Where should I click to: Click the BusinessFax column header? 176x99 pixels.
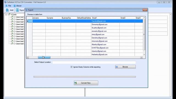(68, 18)
